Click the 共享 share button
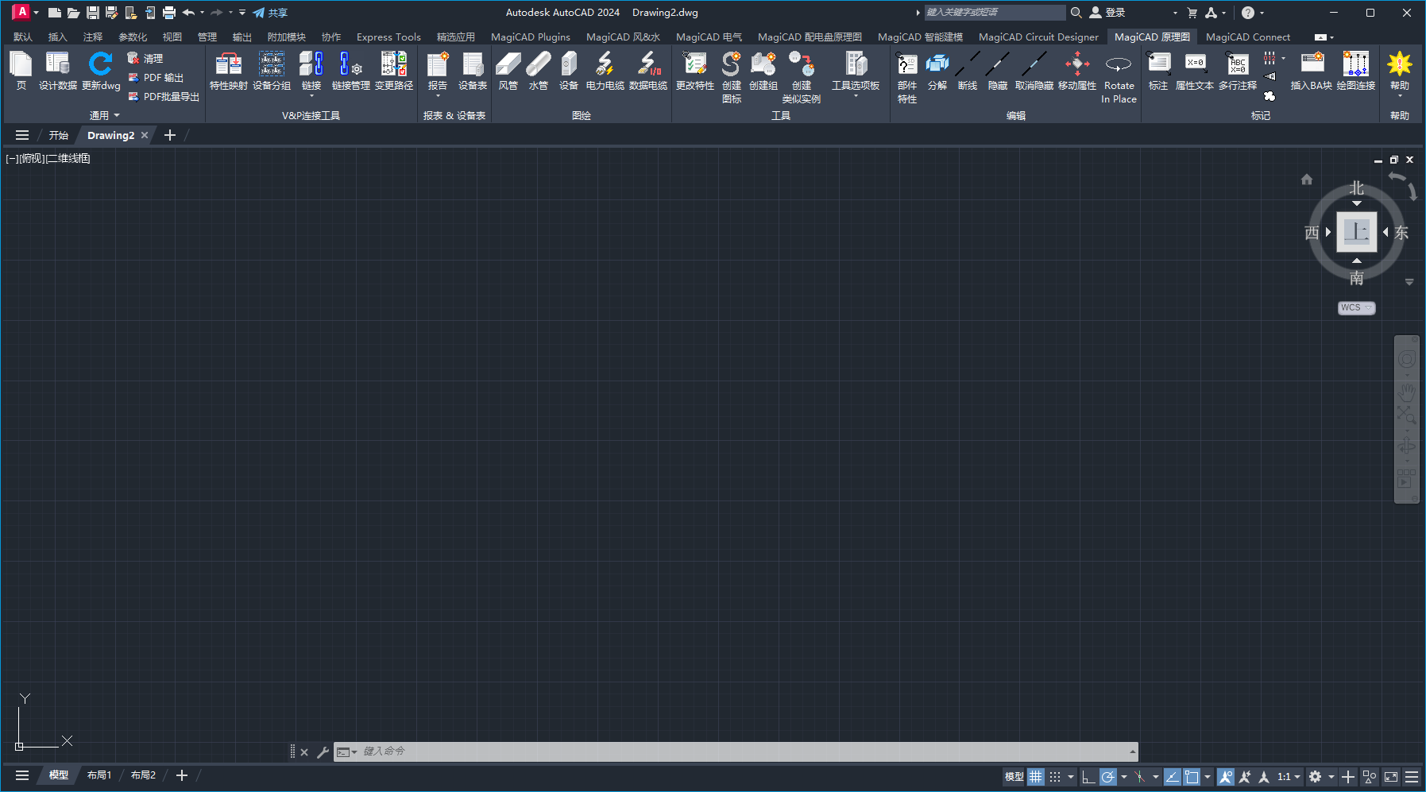This screenshot has height=792, width=1426. [270, 13]
